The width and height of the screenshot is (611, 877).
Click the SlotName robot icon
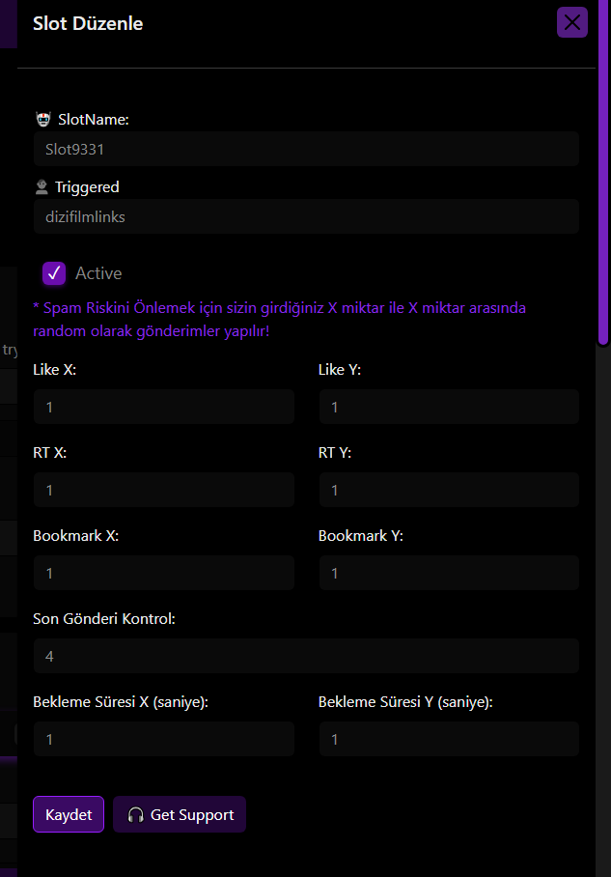click(43, 119)
